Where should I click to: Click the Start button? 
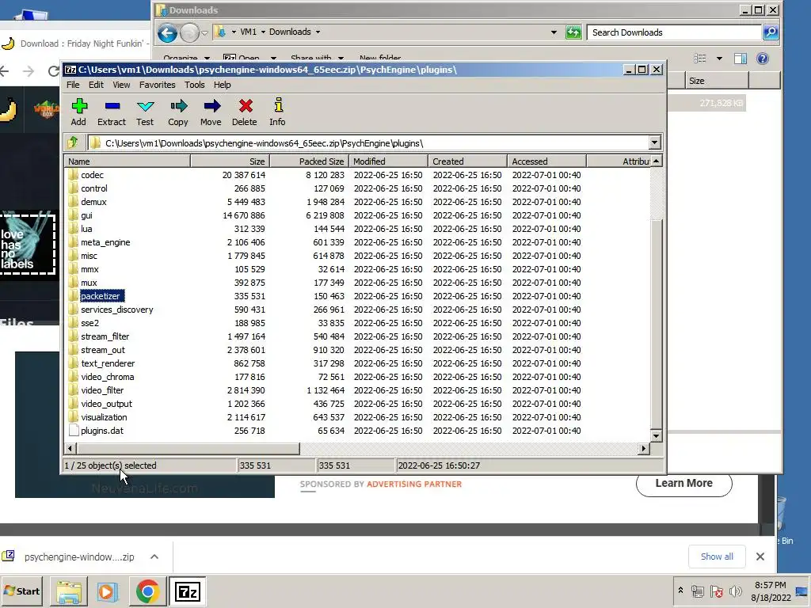(22, 591)
